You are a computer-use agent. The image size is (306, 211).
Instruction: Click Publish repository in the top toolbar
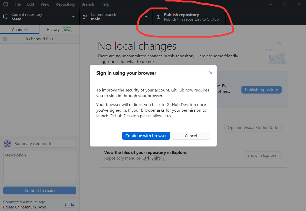189,17
